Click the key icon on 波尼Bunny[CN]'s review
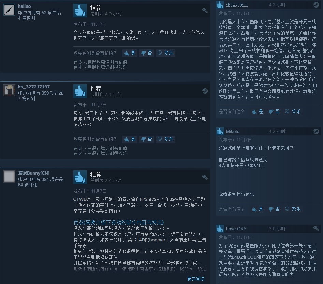Screen dimensions: 323x284 pyautogui.click(x=205, y=177)
